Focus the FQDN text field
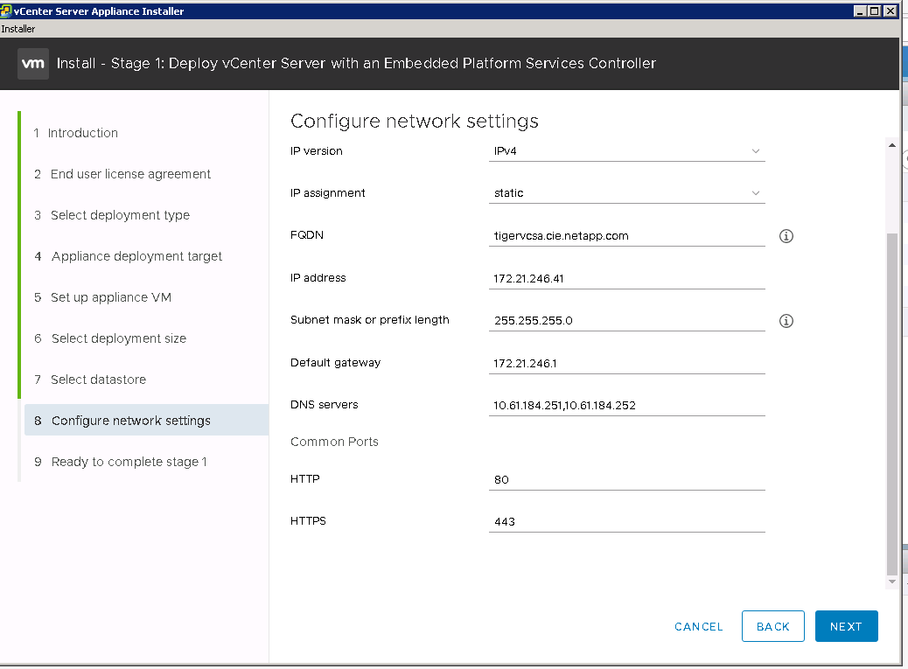 coord(626,236)
